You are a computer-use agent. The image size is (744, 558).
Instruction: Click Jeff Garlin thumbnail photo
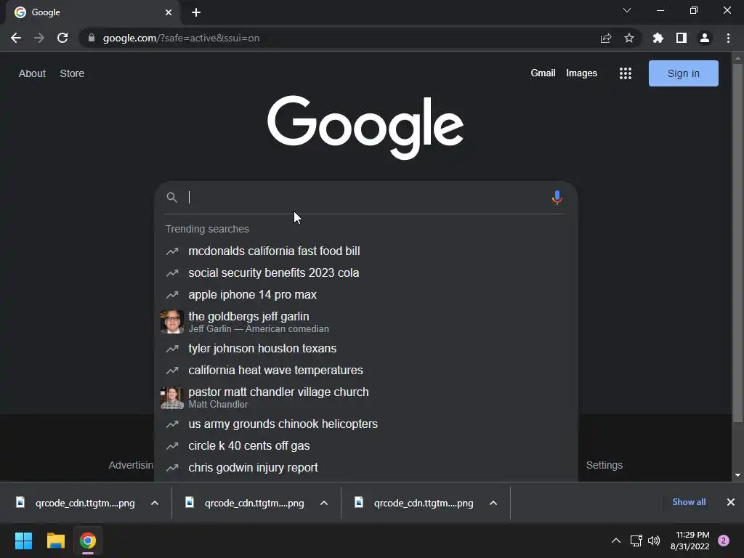point(171,322)
